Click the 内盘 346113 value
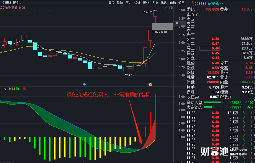The height and width of the screenshot is (163, 255). coord(247,82)
